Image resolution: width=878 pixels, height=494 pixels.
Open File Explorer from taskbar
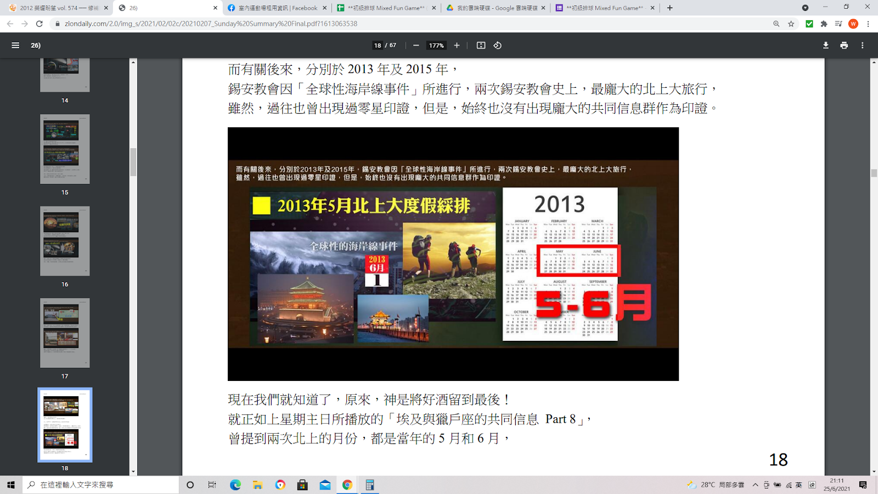257,485
